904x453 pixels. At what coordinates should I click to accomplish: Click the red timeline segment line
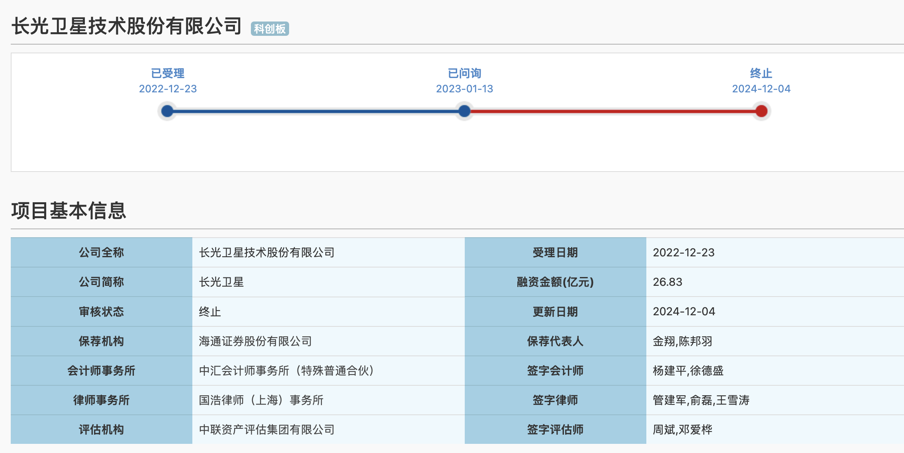(613, 111)
